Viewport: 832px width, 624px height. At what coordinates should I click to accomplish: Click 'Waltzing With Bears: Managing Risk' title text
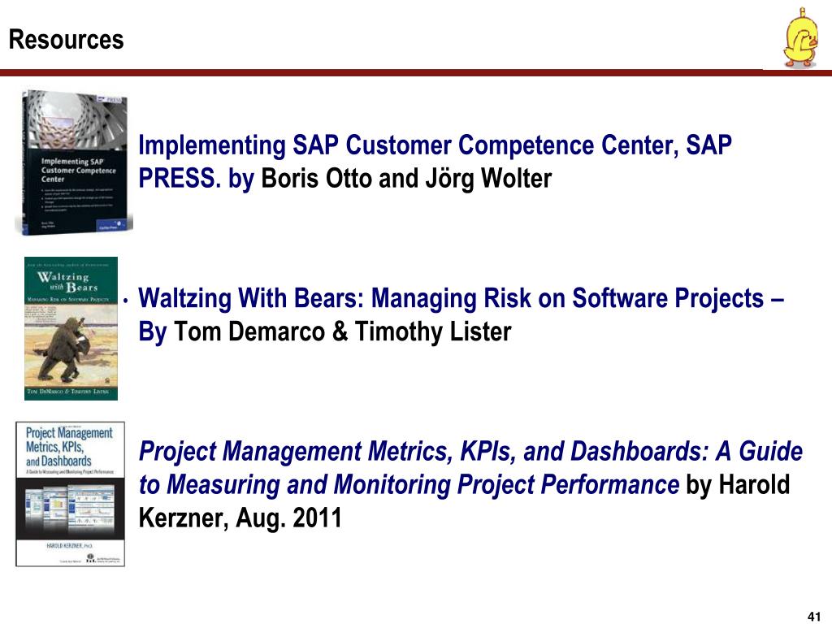click(334, 298)
